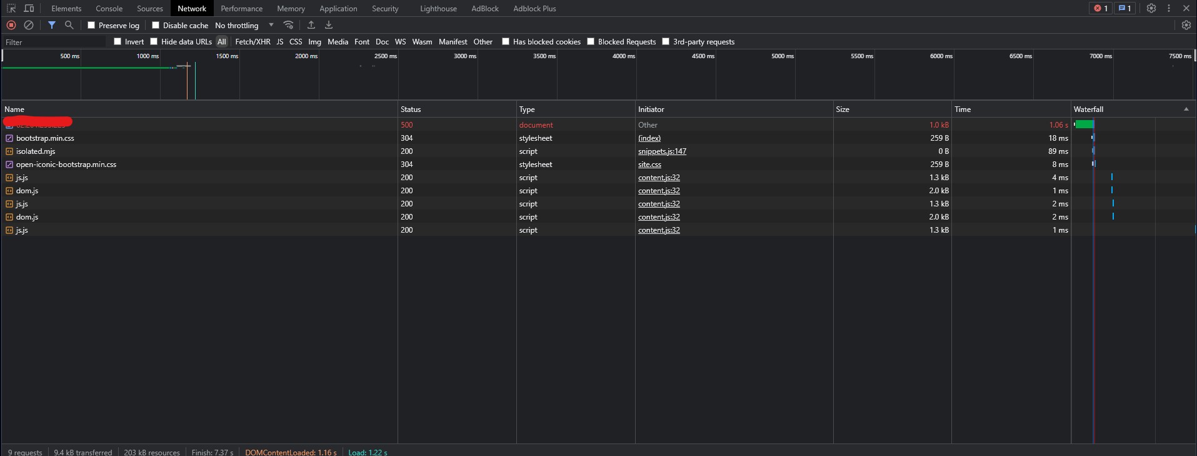Toggle the device toolbar icon
Viewport: 1197px width, 456px height.
[29, 9]
